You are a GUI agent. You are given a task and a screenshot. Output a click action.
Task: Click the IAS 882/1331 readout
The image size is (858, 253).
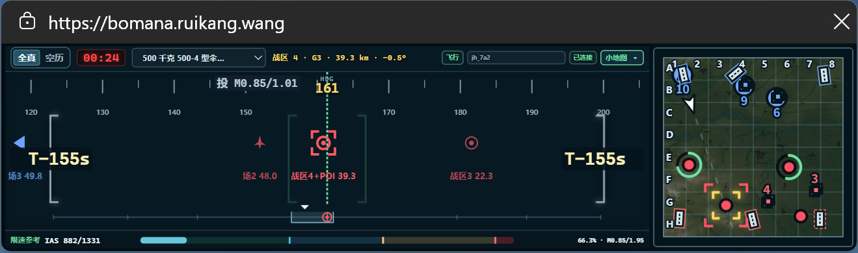click(72, 241)
